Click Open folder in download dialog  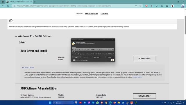point(96,57)
